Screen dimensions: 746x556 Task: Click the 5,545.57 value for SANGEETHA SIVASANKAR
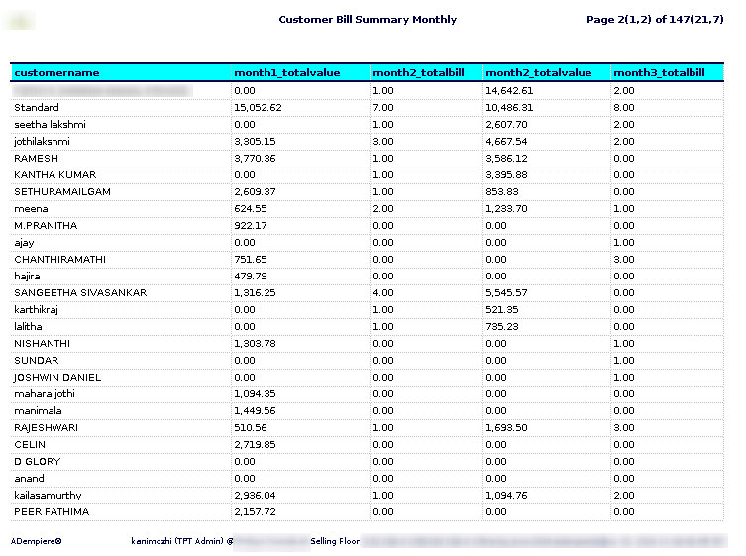click(x=506, y=293)
